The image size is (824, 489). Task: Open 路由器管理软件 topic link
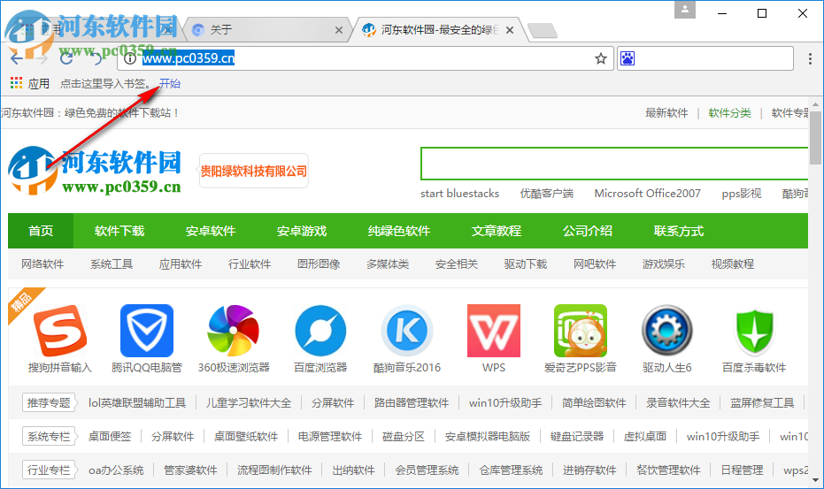(412, 403)
